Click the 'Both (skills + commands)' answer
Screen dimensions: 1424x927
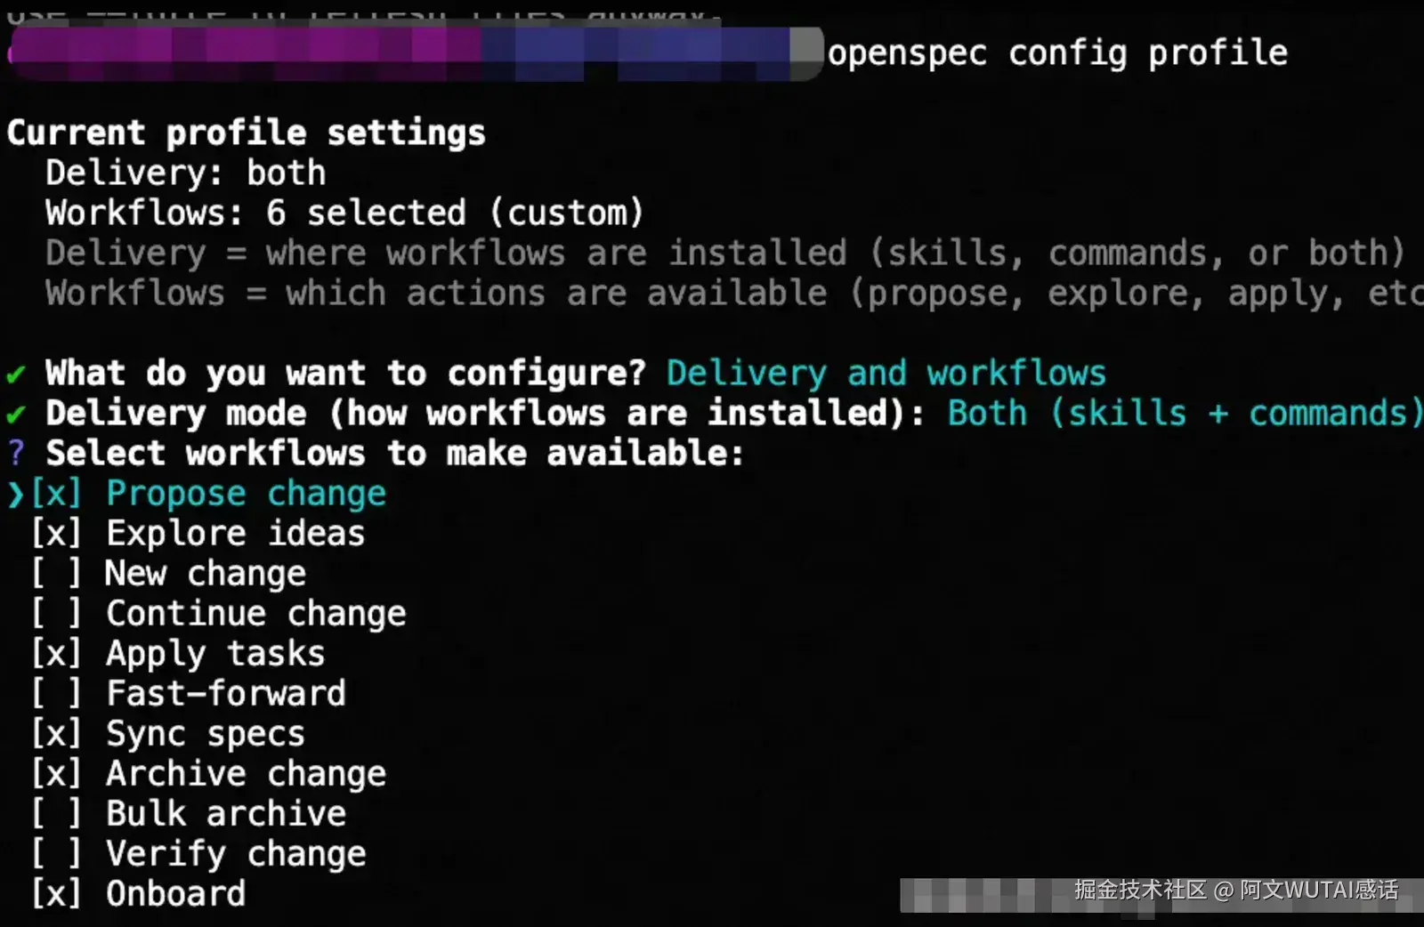tap(1185, 414)
